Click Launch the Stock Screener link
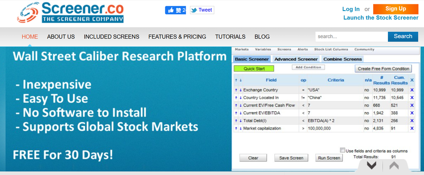This screenshot has width=424, height=175. tap(381, 18)
